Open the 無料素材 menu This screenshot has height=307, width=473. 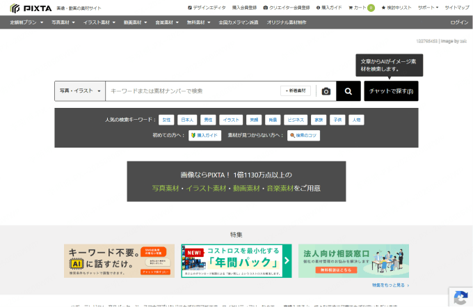pyautogui.click(x=198, y=22)
